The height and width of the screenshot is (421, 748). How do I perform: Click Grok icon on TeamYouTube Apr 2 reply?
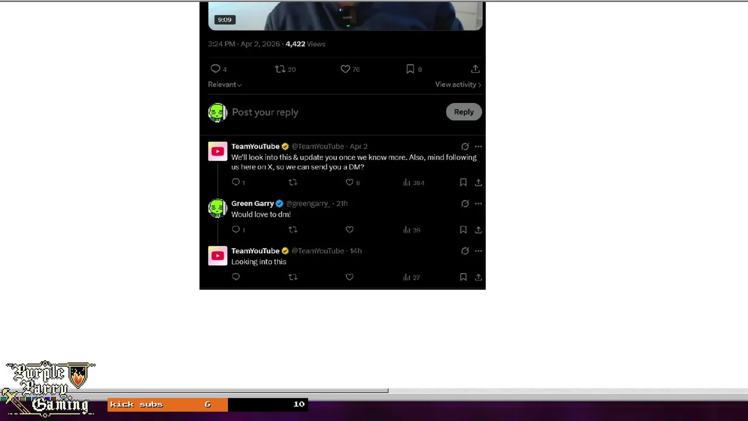pyautogui.click(x=465, y=146)
